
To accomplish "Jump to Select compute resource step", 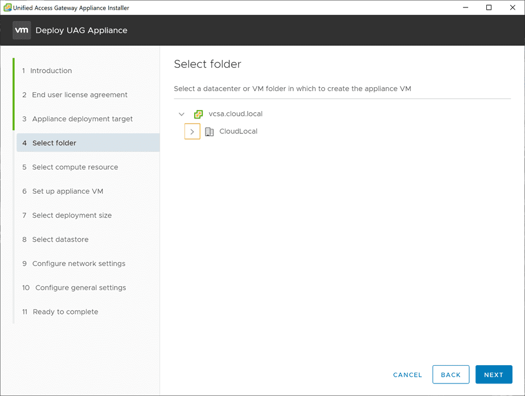I will [x=75, y=167].
